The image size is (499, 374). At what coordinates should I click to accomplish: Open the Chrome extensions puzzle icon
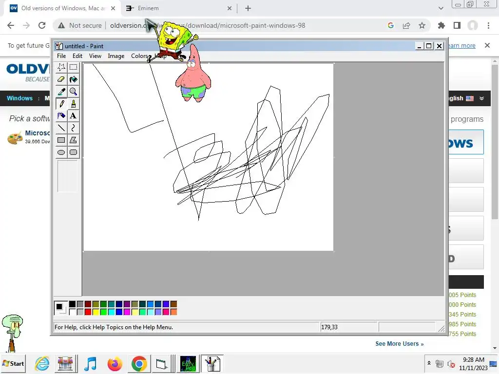coord(441,25)
